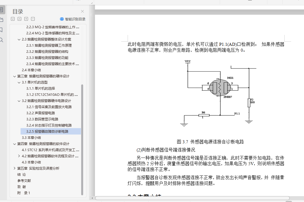304x202 pixels.
Task: Select 3.1.1 单片机的选择
Action: click(x=41, y=88)
